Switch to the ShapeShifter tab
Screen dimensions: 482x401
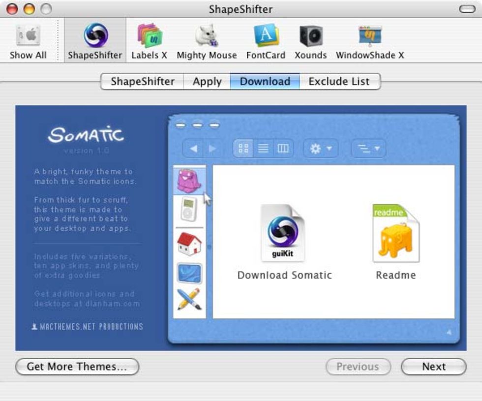pos(142,82)
